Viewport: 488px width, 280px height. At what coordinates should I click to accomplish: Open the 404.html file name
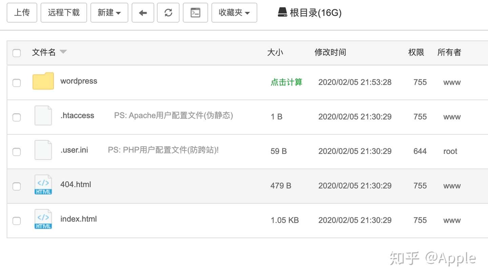(76, 185)
